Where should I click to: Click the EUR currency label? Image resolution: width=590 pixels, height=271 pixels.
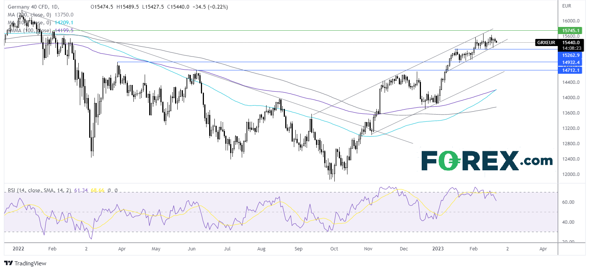[567, 6]
